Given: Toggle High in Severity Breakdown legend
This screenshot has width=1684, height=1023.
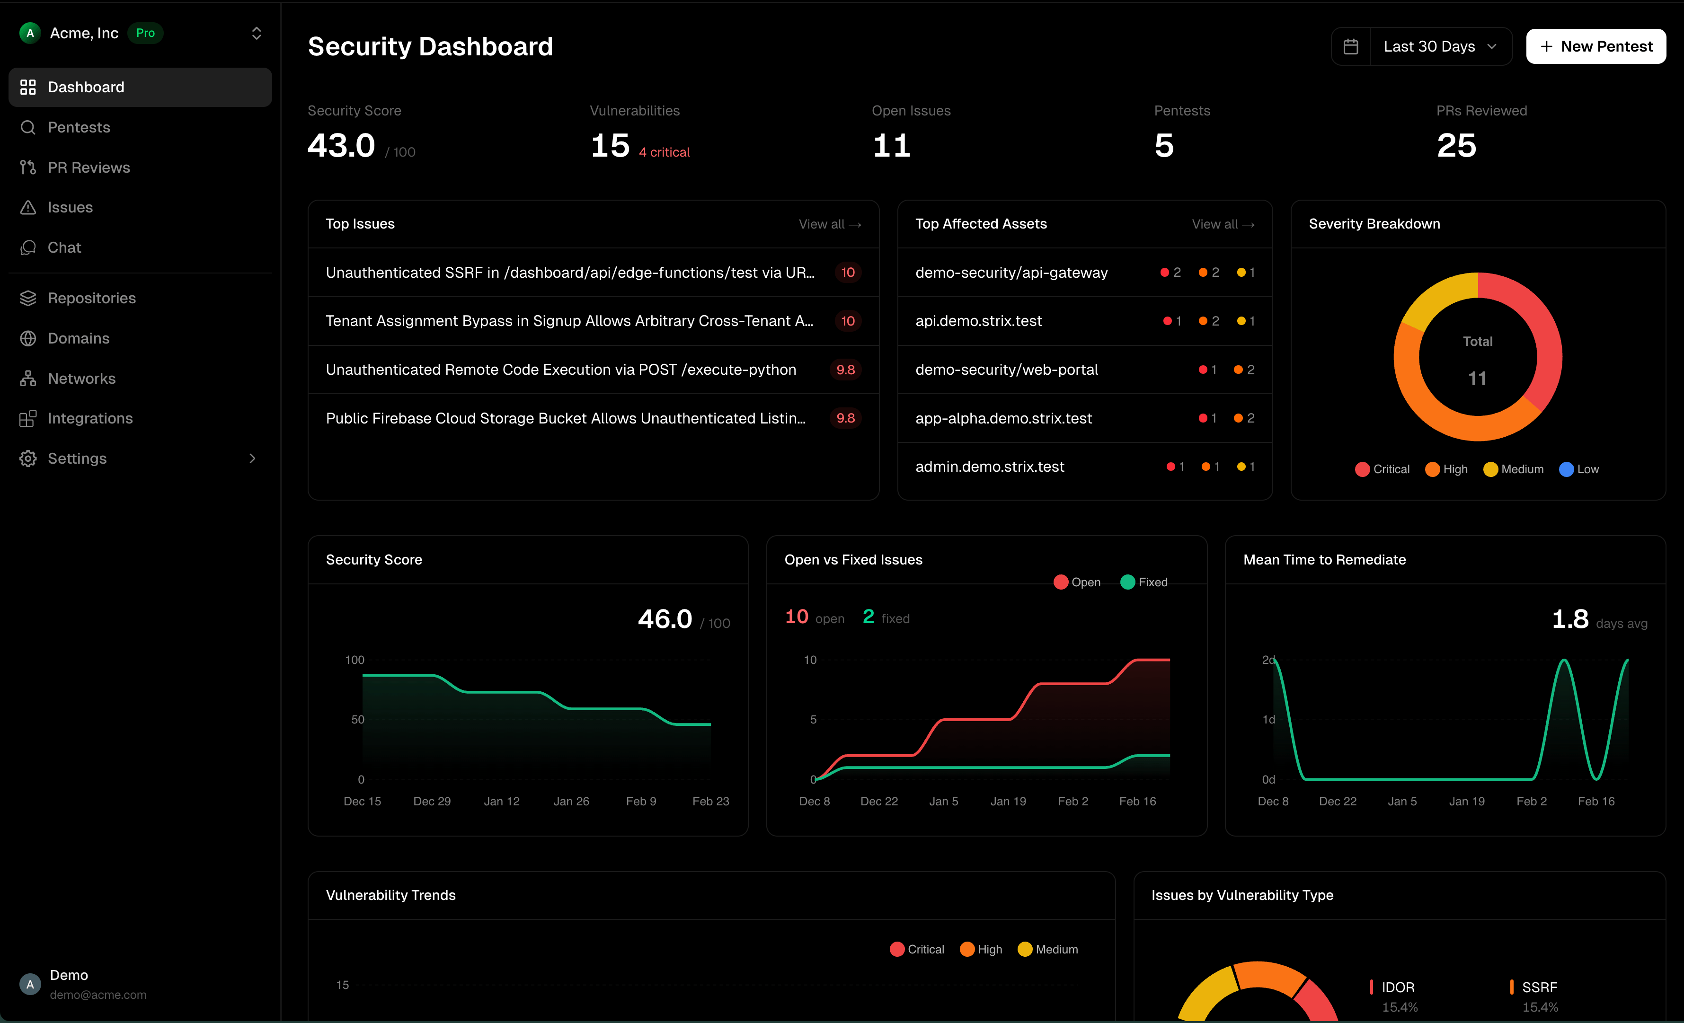Looking at the screenshot, I should [1446, 469].
